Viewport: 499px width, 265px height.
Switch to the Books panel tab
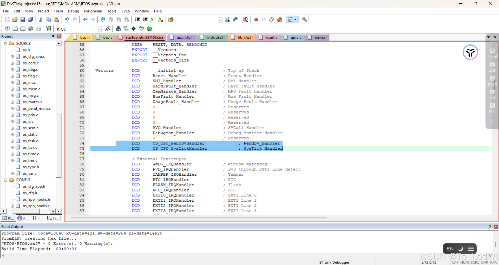pyautogui.click(x=22, y=218)
